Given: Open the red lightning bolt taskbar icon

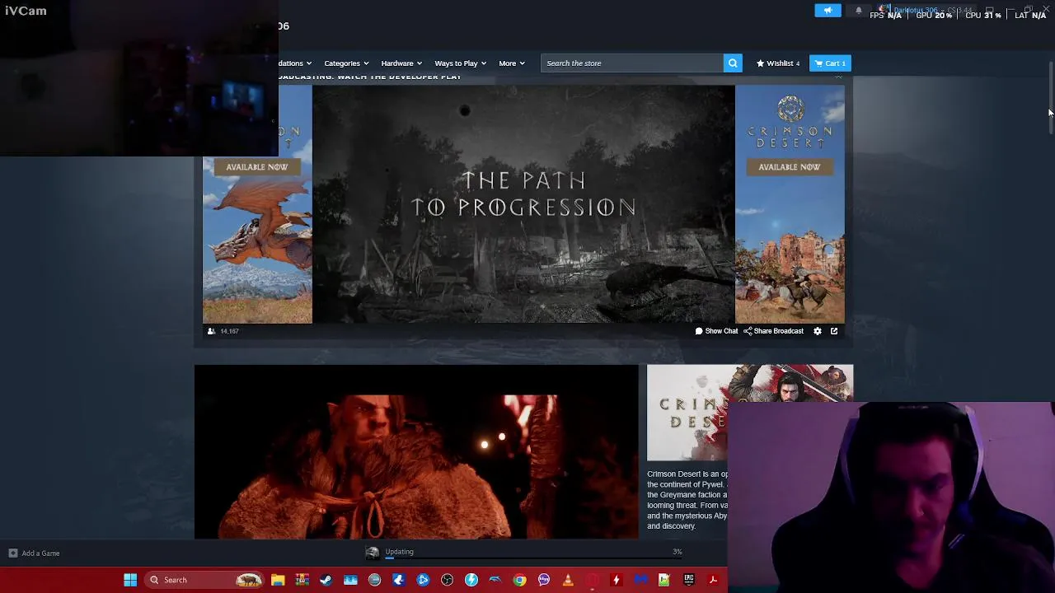Looking at the screenshot, I should 616,580.
